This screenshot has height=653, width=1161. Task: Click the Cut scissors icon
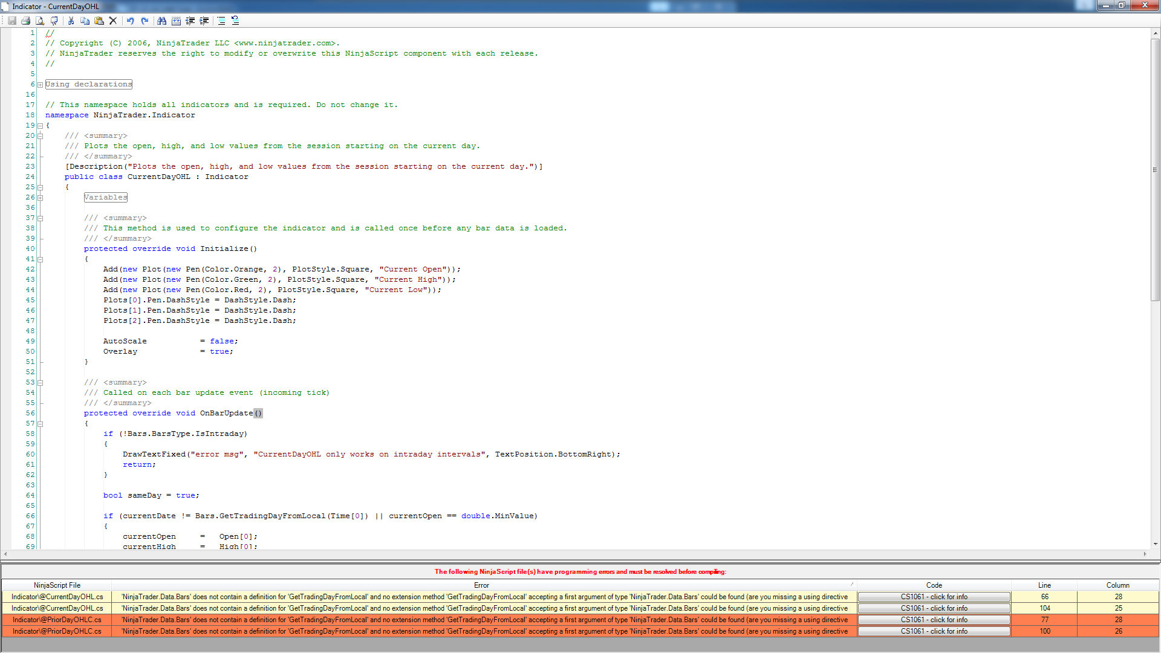coord(71,21)
